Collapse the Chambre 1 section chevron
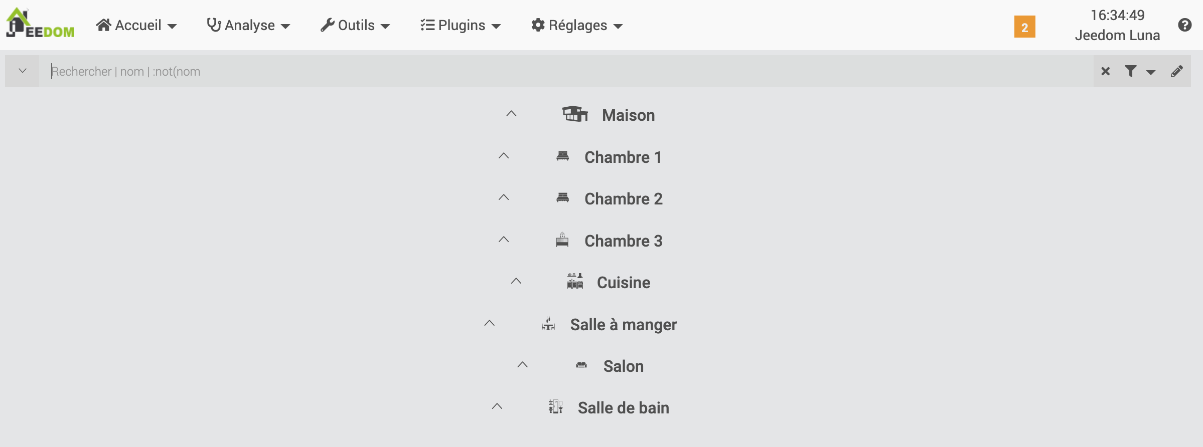Viewport: 1203px width, 447px height. click(x=504, y=156)
